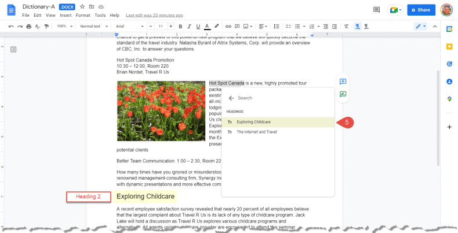Print the document using printer icon
Image resolution: width=458 pixels, height=233 pixels.
coord(28,26)
